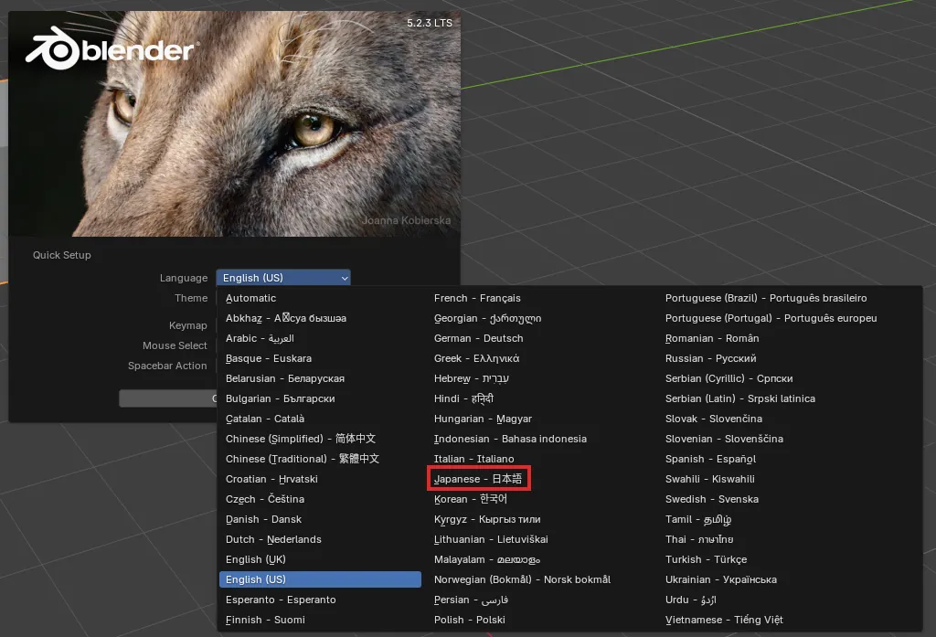
Task: Open the Language dropdown showing English (US)
Action: click(x=283, y=278)
